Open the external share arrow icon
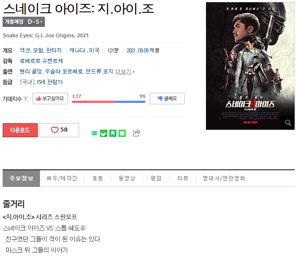This screenshot has width=296, height=256. [x=136, y=133]
